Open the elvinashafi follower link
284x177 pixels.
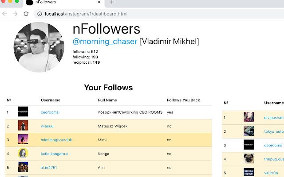(273, 118)
